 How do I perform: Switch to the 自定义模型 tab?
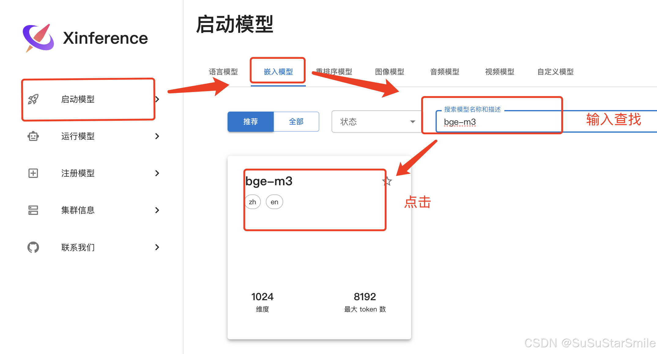pyautogui.click(x=555, y=72)
